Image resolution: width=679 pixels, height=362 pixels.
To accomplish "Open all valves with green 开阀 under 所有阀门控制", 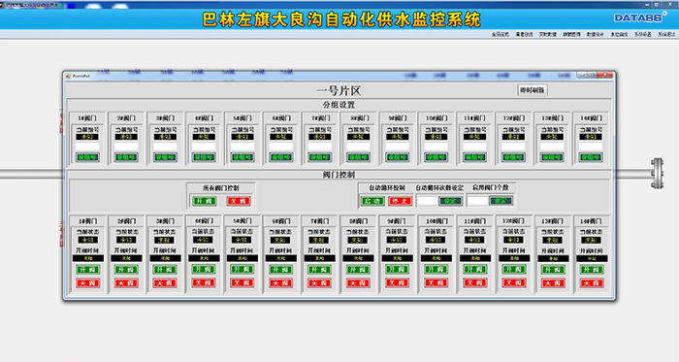I will coord(204,201).
